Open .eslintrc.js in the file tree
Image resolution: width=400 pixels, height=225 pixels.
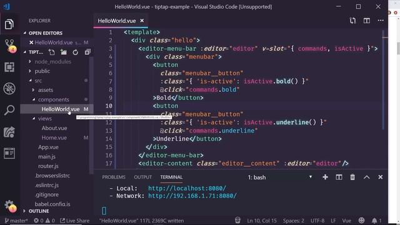tap(47, 185)
